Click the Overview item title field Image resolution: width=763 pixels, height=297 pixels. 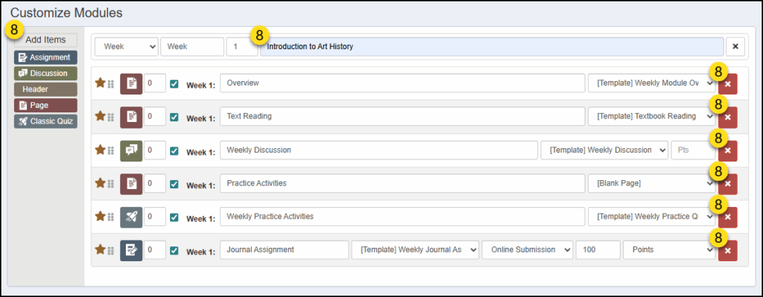coord(402,83)
